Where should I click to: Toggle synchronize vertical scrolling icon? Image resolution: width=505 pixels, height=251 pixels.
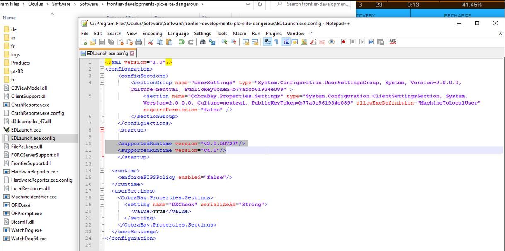tap(245, 42)
